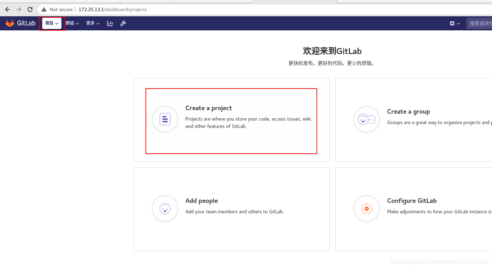This screenshot has height=268, width=492.
Task: Open the admin area wrench icon
Action: click(123, 23)
